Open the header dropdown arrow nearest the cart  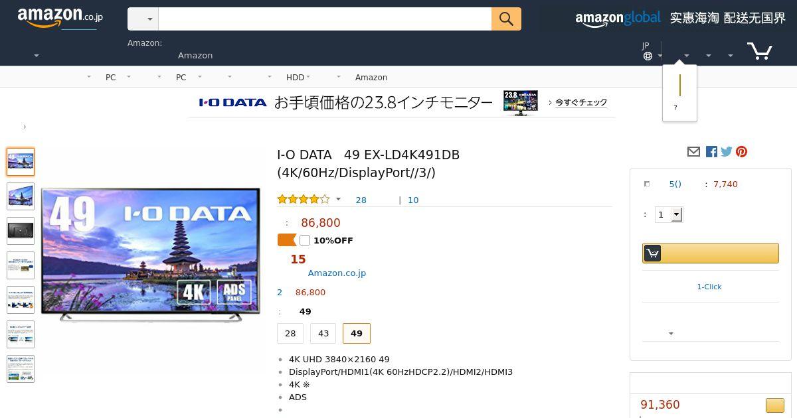click(x=731, y=56)
